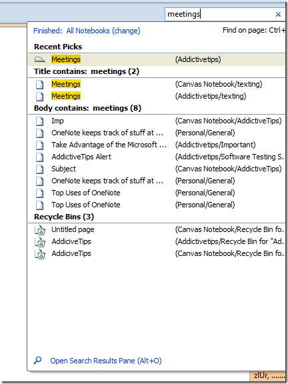Open Untitled page in Recycle Bins
This screenshot has width=288, height=384.
click(157, 230)
